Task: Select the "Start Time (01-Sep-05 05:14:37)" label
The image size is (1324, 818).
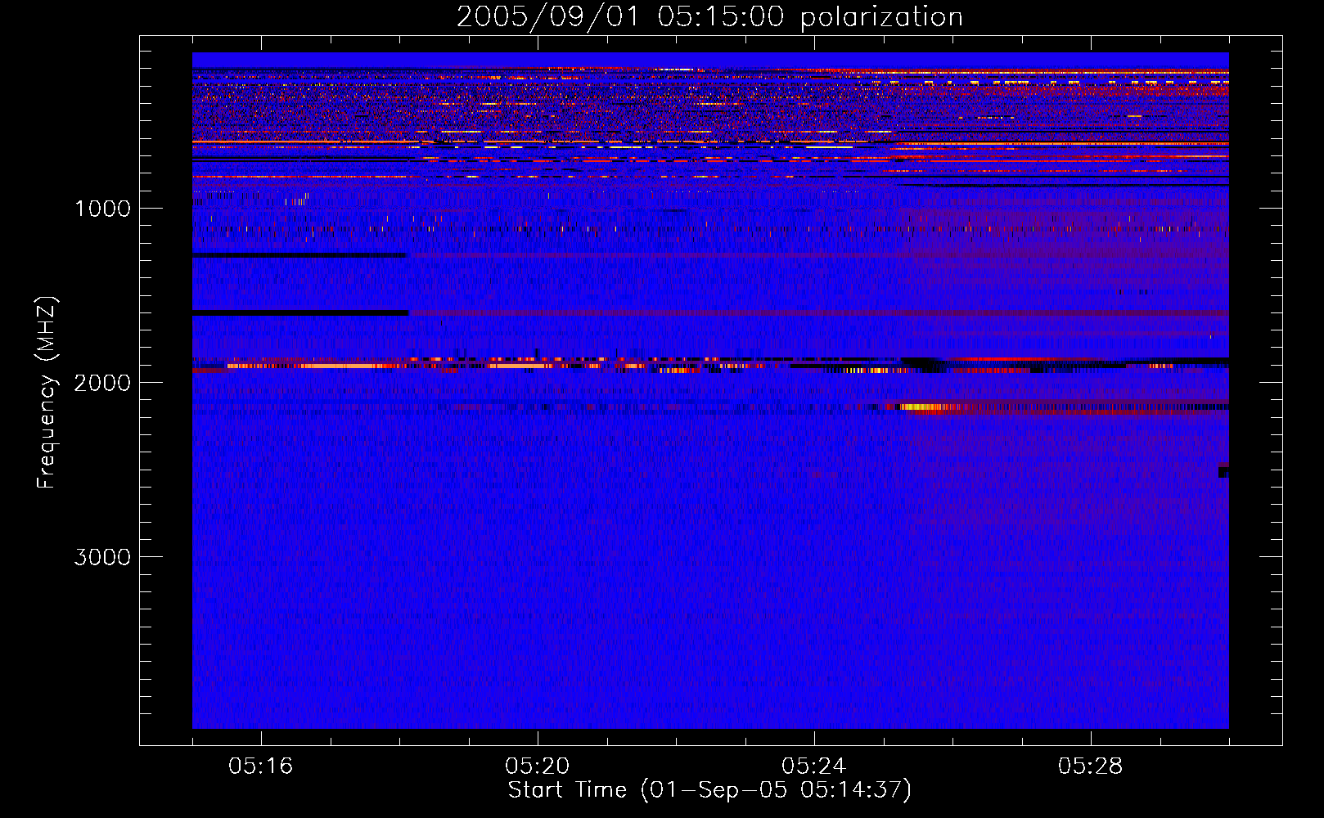Action: tap(709, 790)
